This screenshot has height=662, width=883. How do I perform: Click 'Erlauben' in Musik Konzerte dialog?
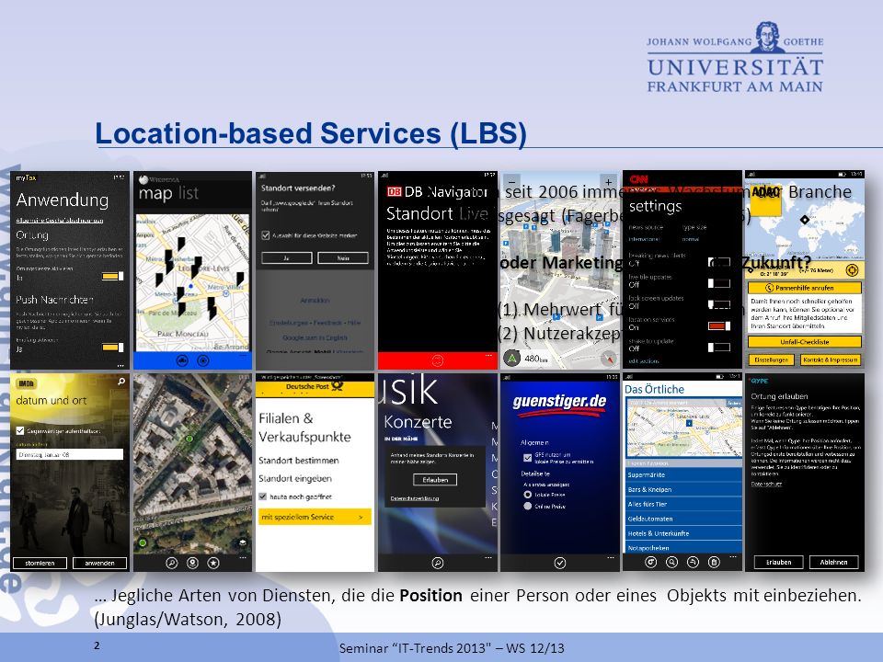[435, 480]
